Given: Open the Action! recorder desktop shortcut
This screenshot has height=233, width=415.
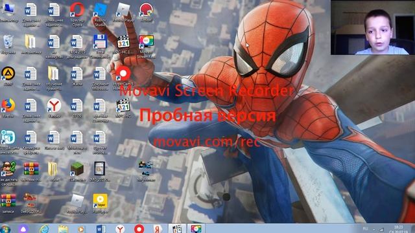Looking at the screenshot, I should click(x=146, y=12).
